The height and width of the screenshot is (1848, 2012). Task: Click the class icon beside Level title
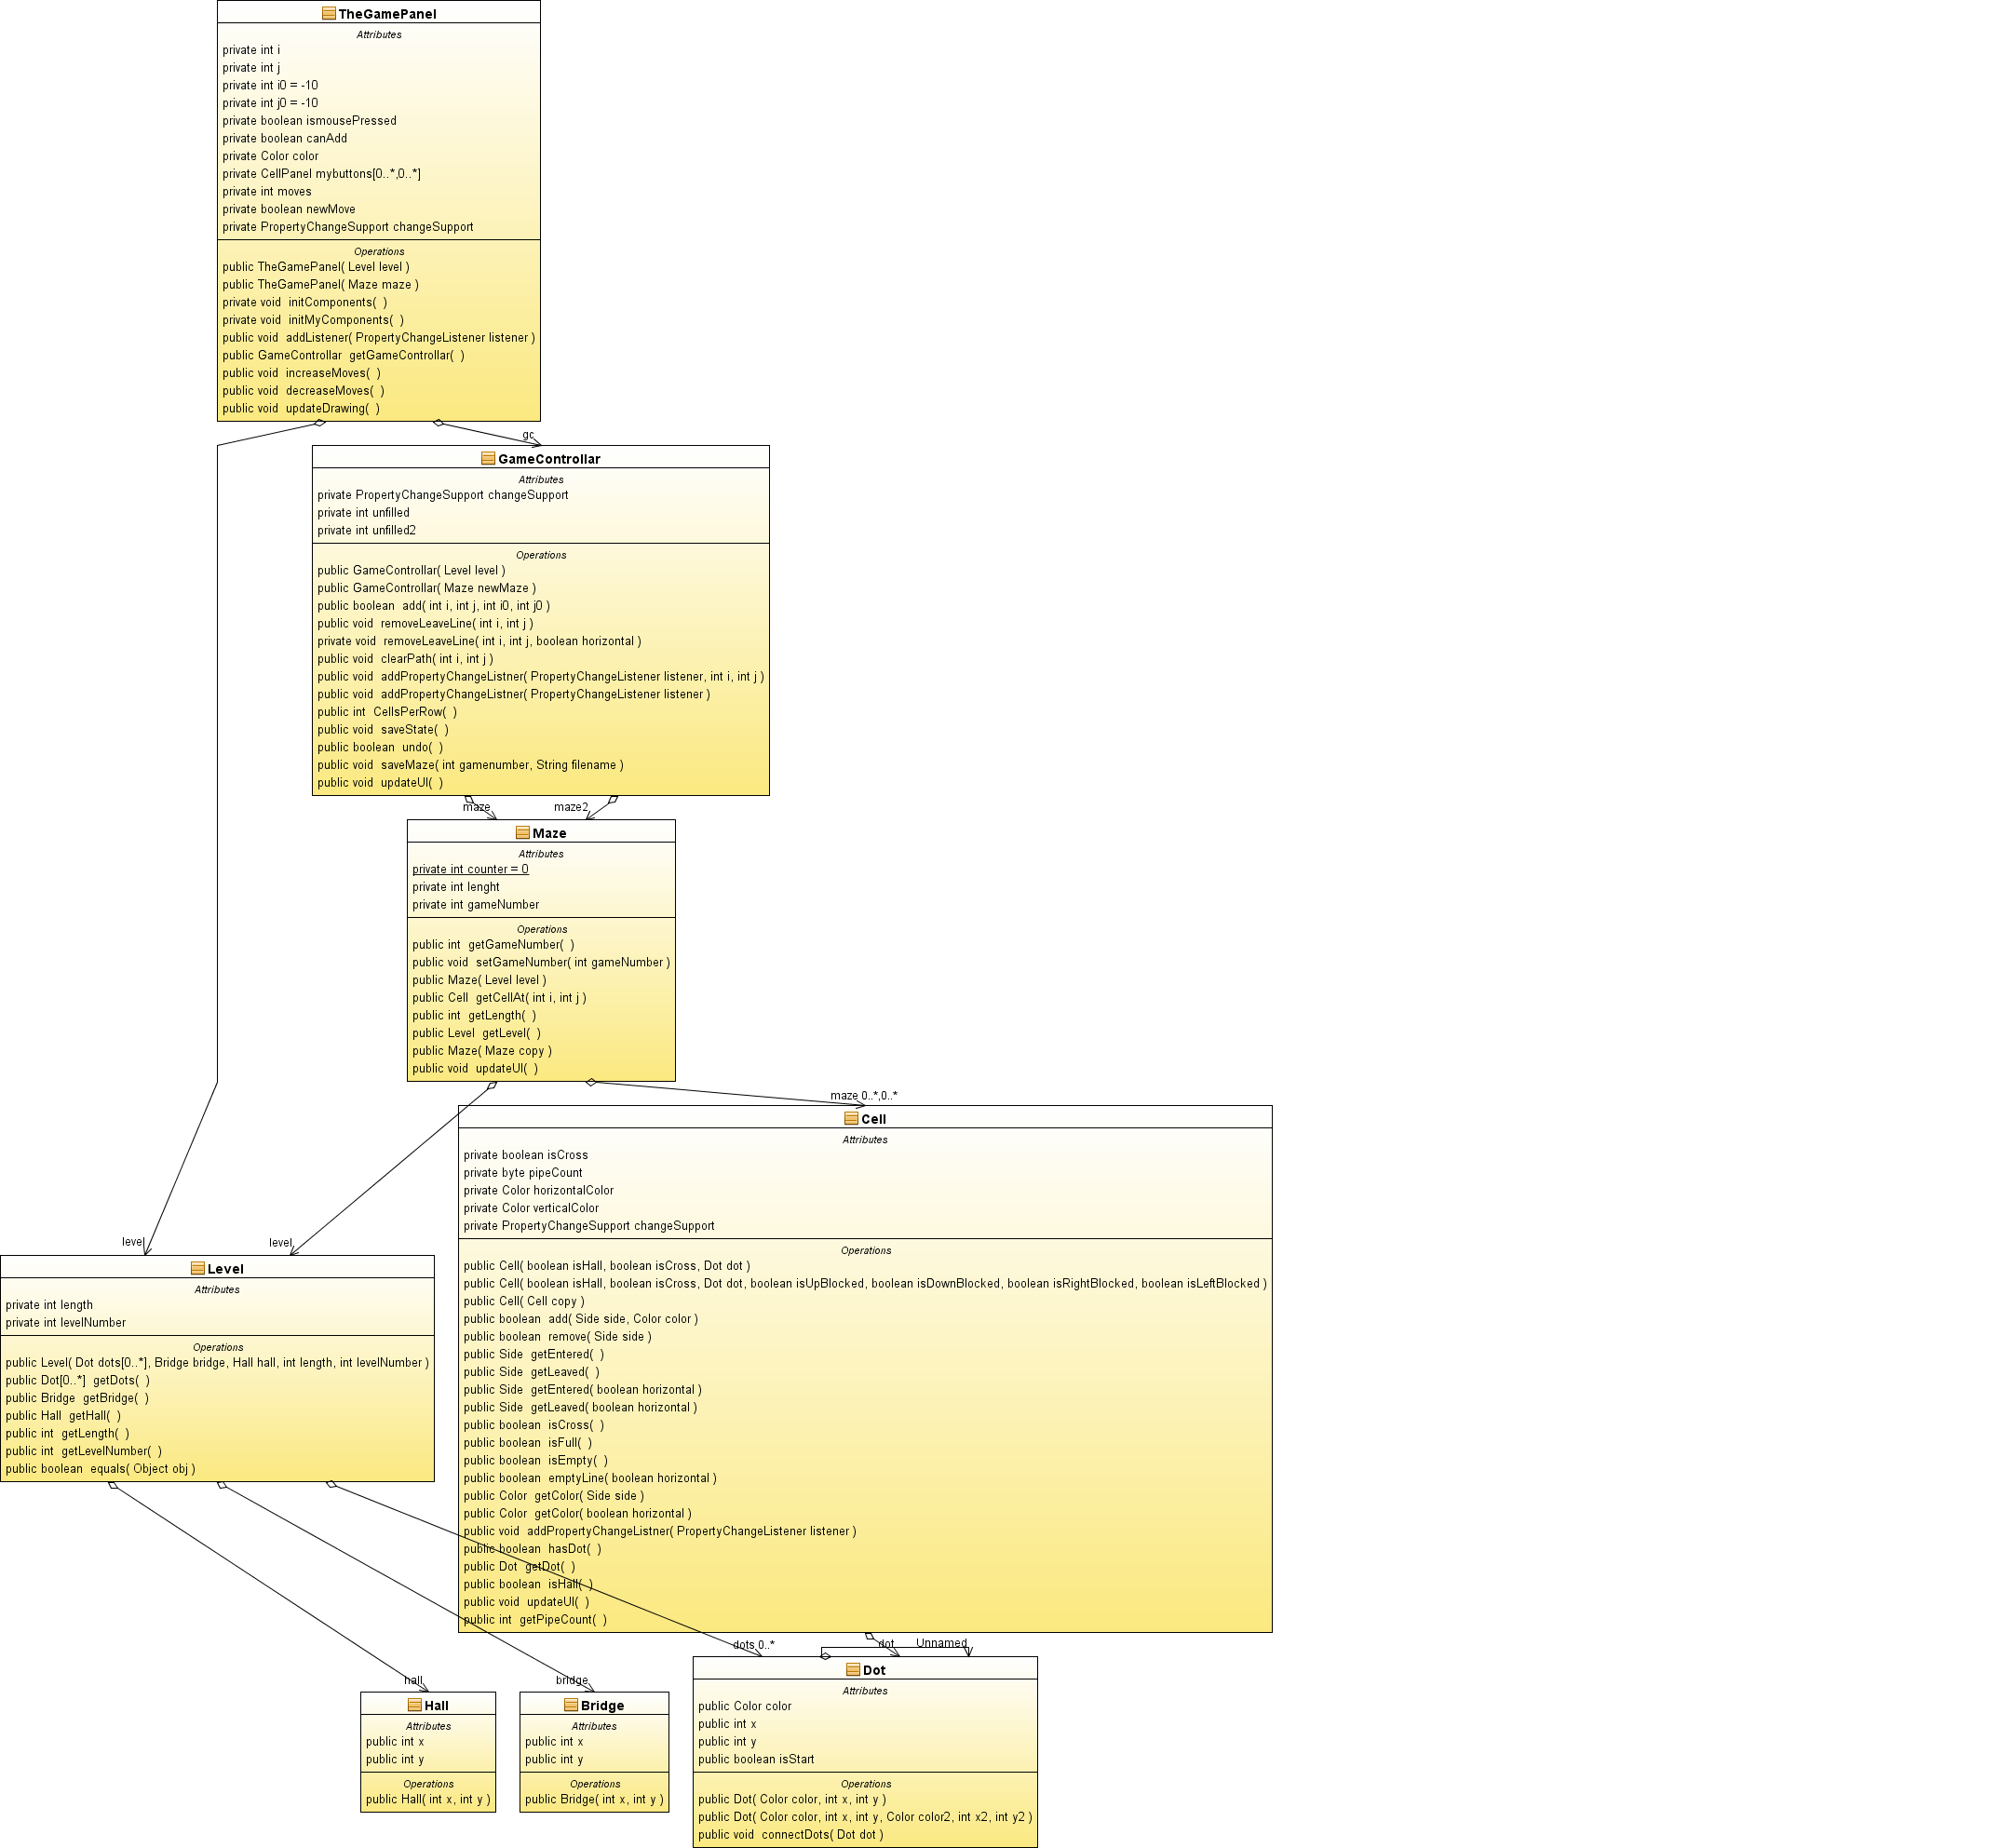tap(198, 1268)
